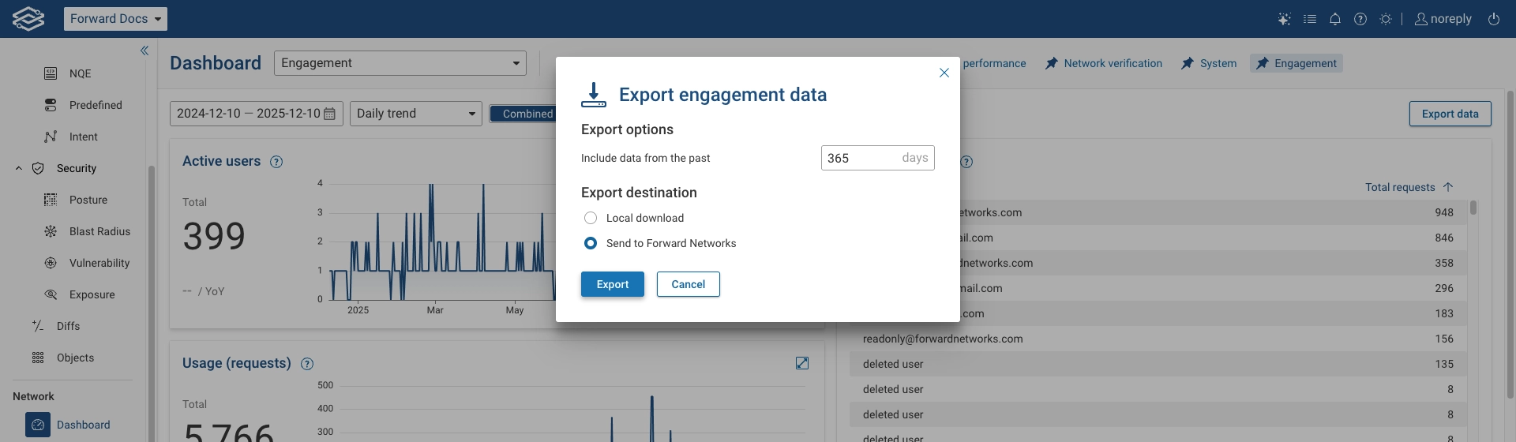The height and width of the screenshot is (442, 1516).
Task: Switch to the Network verification tab
Action: pyautogui.click(x=1104, y=63)
